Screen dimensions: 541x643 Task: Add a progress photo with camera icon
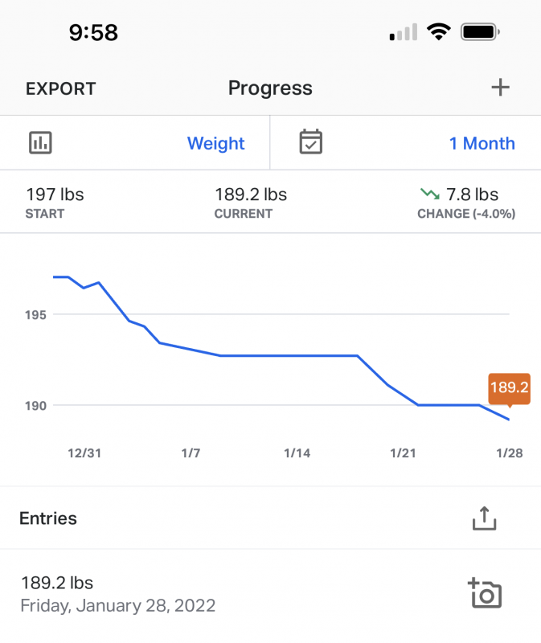[485, 593]
